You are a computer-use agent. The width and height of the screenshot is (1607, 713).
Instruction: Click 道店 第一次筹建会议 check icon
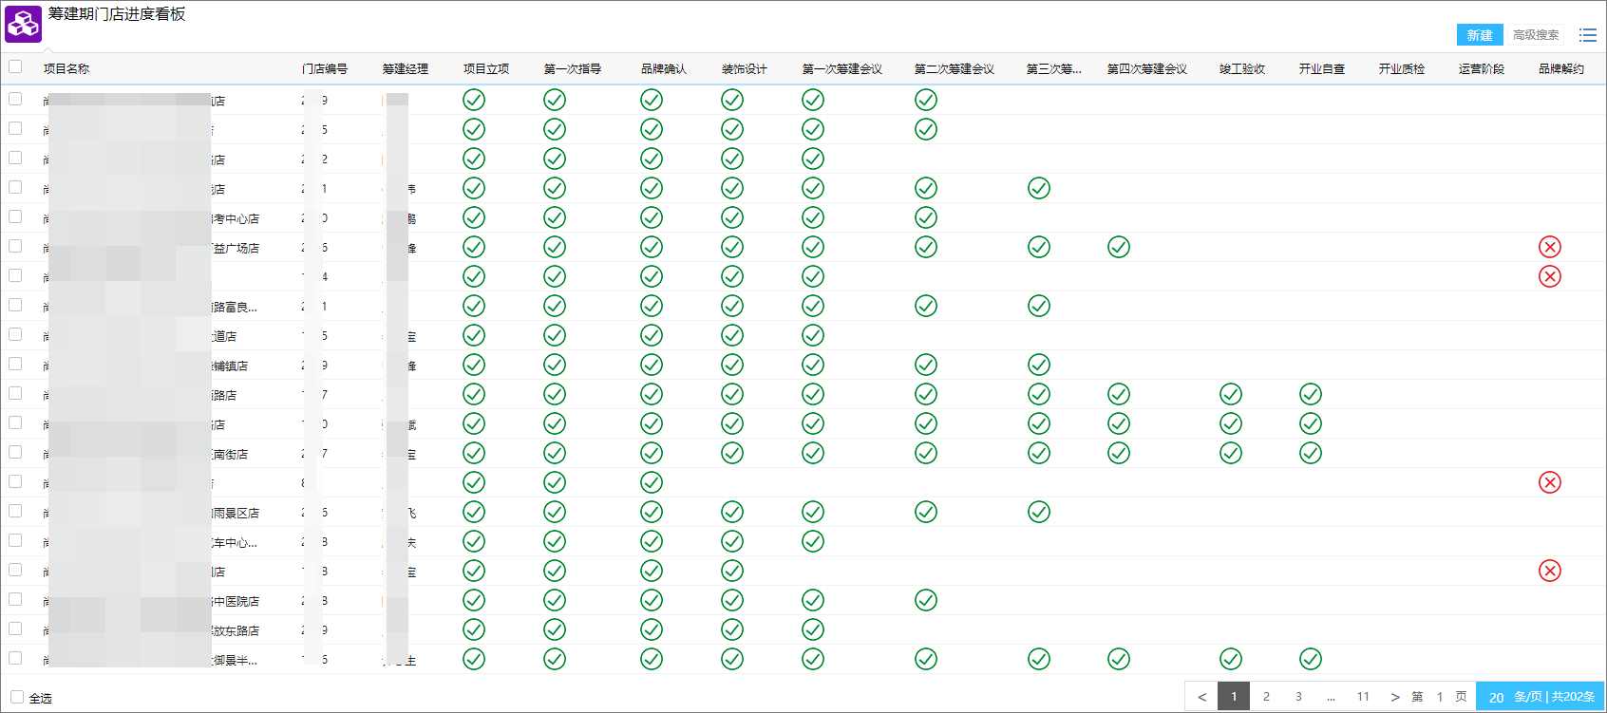click(813, 335)
